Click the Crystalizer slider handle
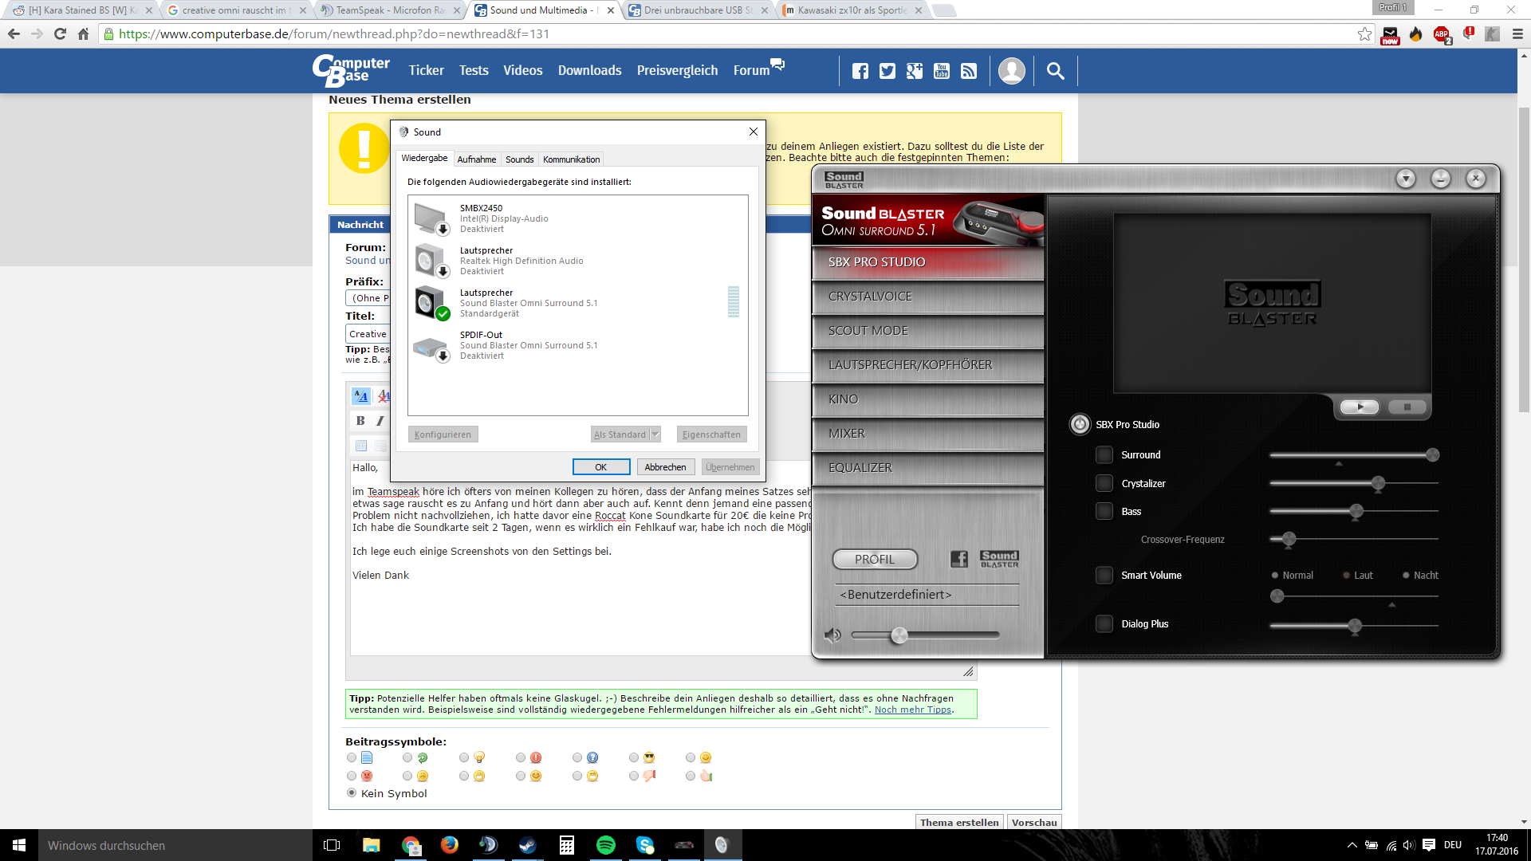Image resolution: width=1531 pixels, height=861 pixels. click(1378, 483)
